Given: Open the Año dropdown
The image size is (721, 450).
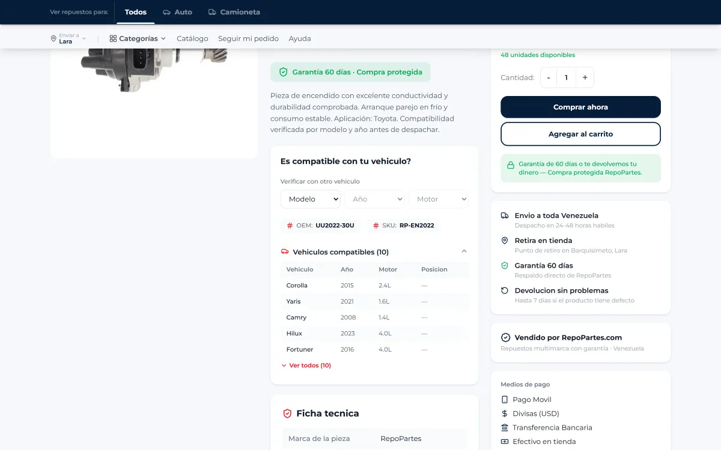Looking at the screenshot, I should tap(374, 199).
